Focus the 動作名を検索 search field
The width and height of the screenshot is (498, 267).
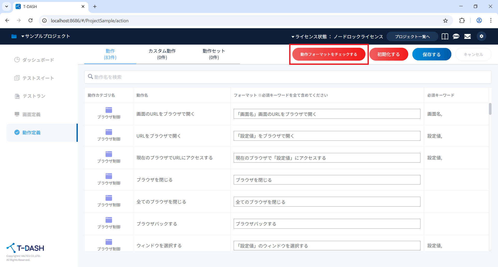288,77
